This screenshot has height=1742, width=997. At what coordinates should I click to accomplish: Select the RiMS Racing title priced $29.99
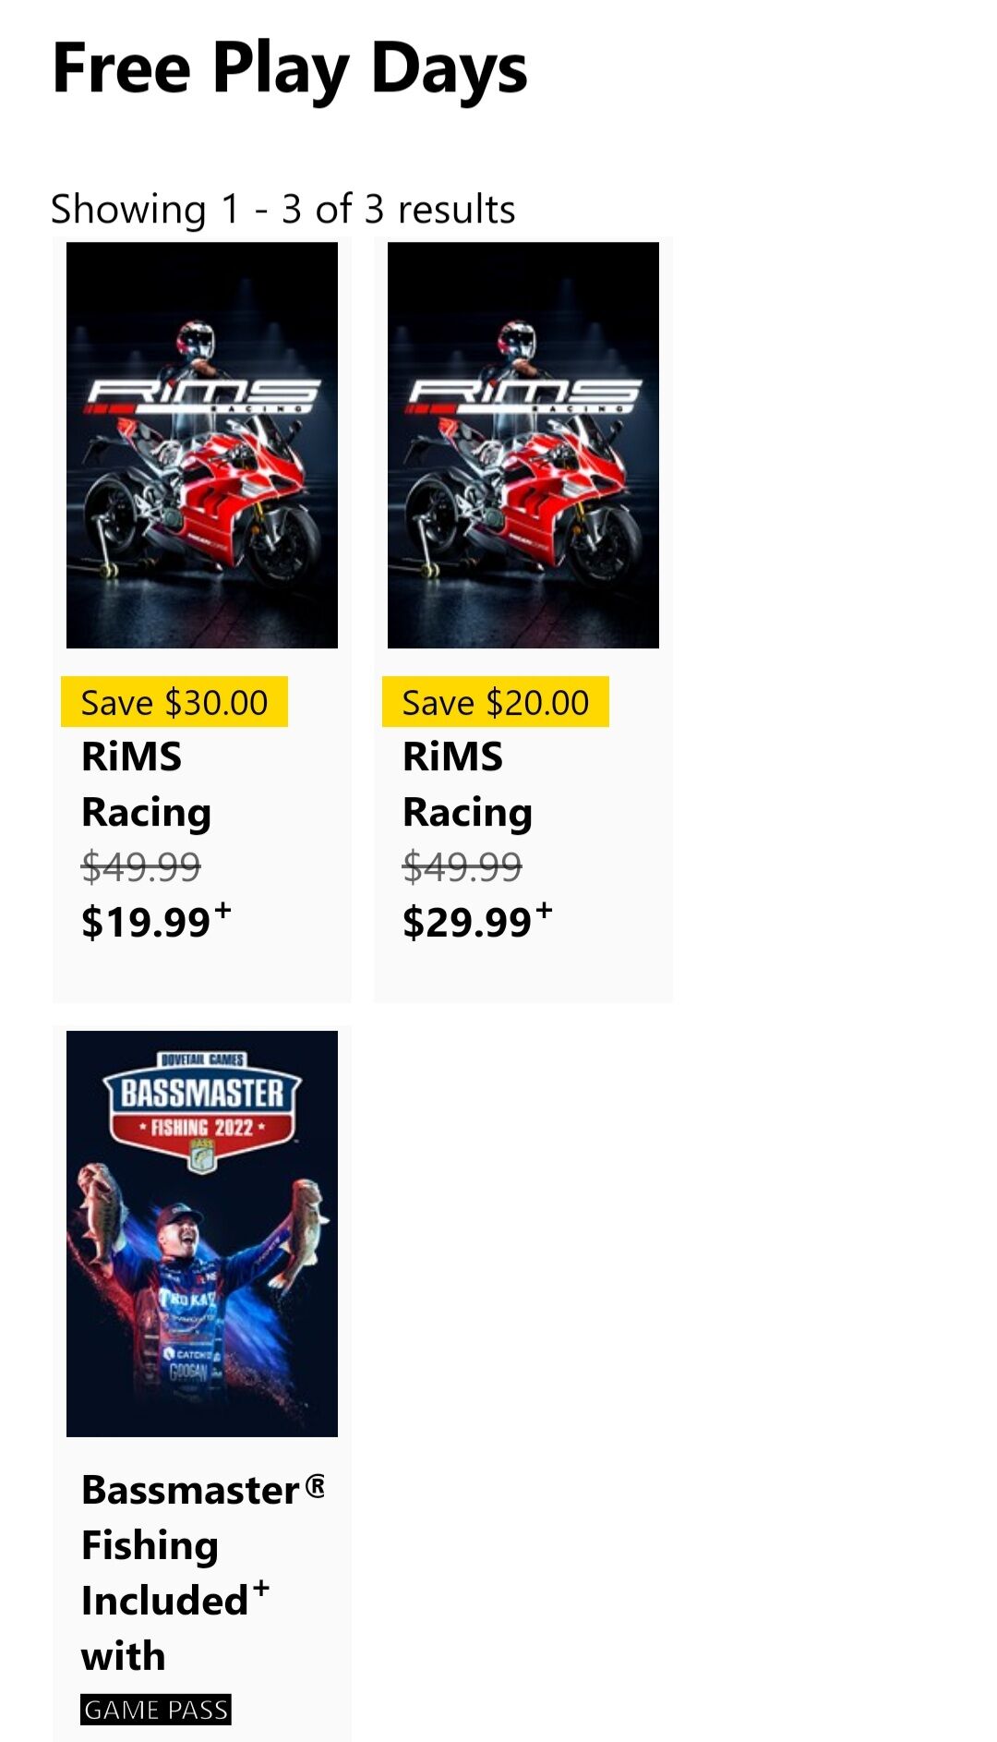tap(467, 784)
